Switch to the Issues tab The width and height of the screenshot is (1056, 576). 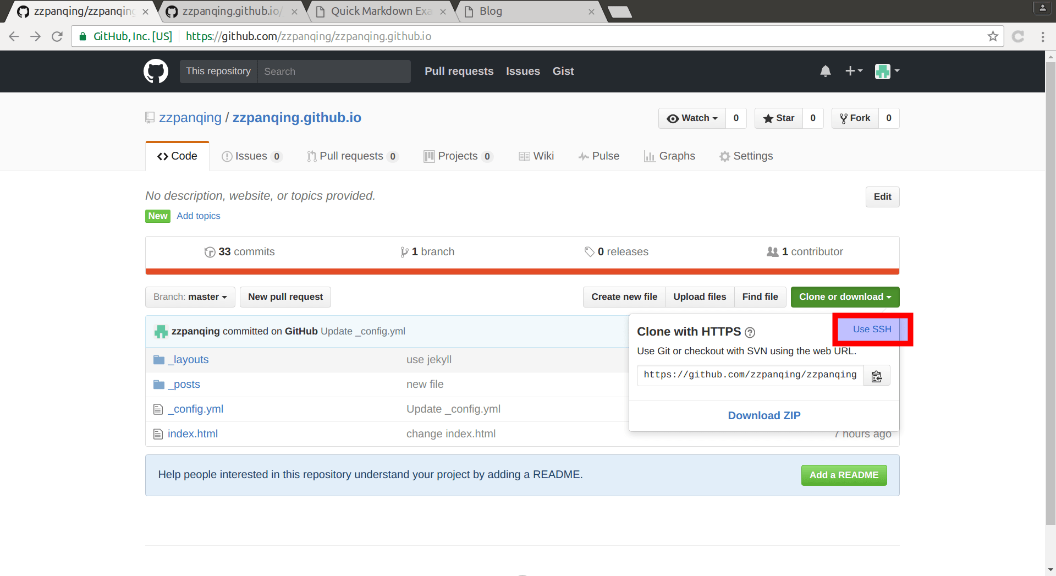coord(251,156)
